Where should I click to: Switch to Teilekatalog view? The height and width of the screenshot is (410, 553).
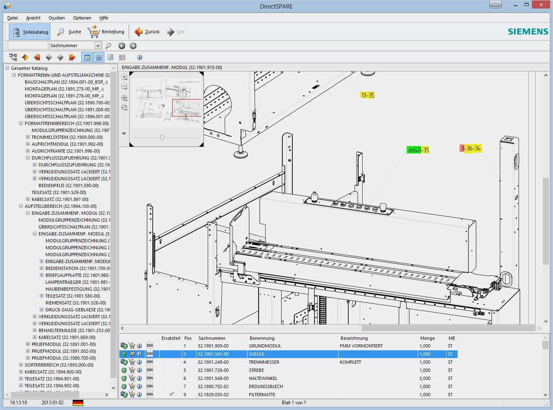pyautogui.click(x=30, y=32)
